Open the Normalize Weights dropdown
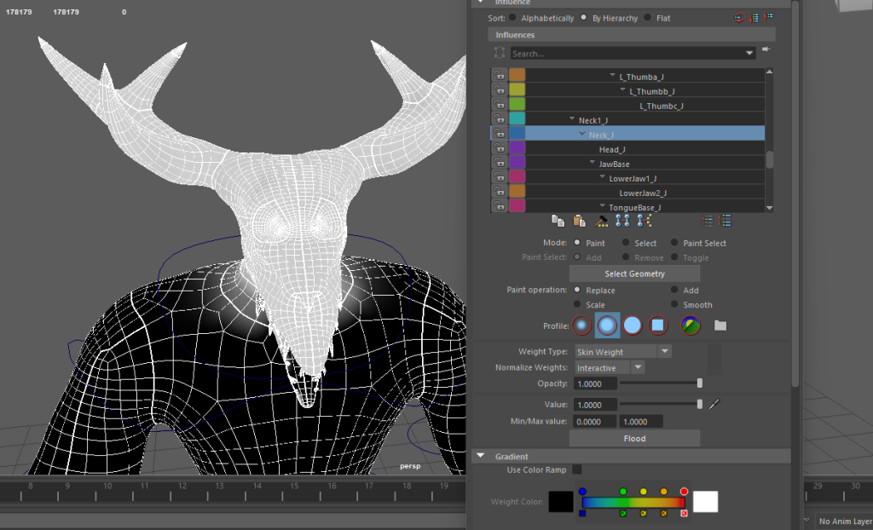 click(x=610, y=367)
